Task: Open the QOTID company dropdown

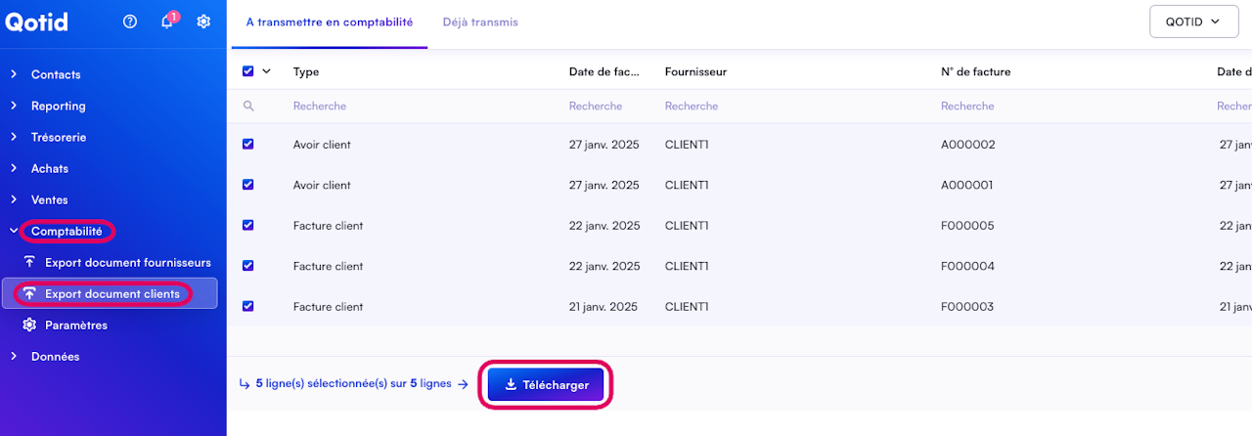Action: (x=1194, y=22)
